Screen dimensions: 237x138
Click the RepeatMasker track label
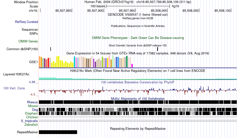pyautogui.click(x=27, y=132)
